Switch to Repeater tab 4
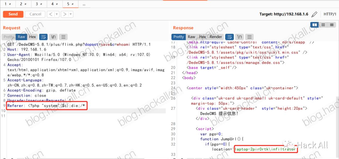 [55, 4]
